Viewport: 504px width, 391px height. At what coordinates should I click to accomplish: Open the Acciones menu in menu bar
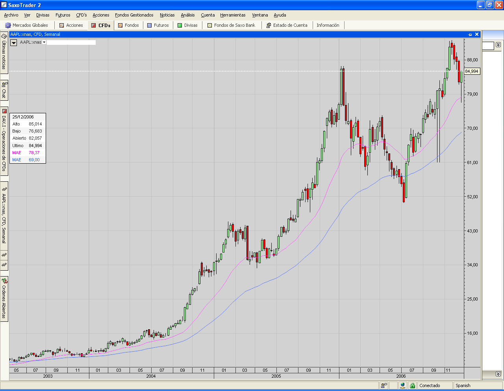tap(101, 15)
